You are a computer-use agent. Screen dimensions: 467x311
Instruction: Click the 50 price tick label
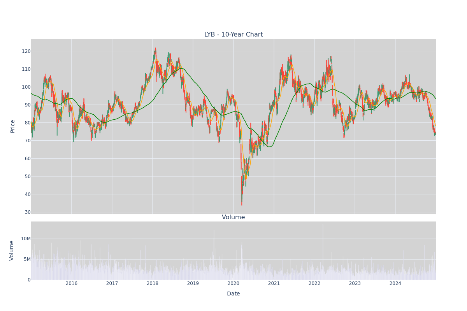pyautogui.click(x=28, y=176)
